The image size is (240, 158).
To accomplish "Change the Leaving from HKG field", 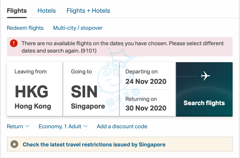I will [35, 89].
